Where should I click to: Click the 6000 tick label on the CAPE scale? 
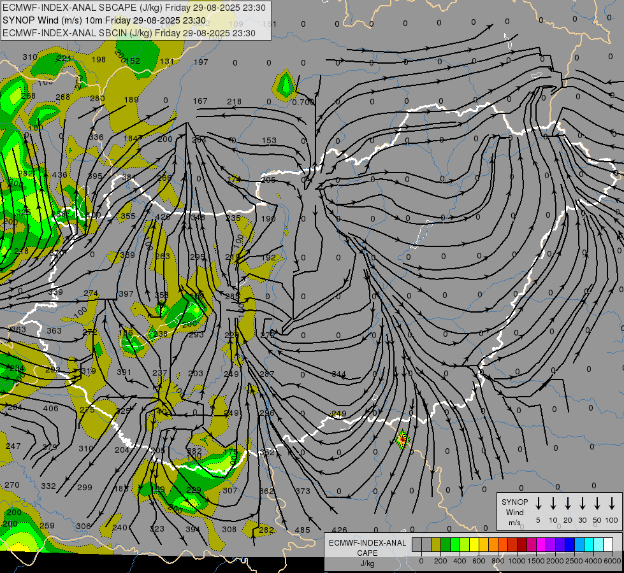tap(612, 561)
